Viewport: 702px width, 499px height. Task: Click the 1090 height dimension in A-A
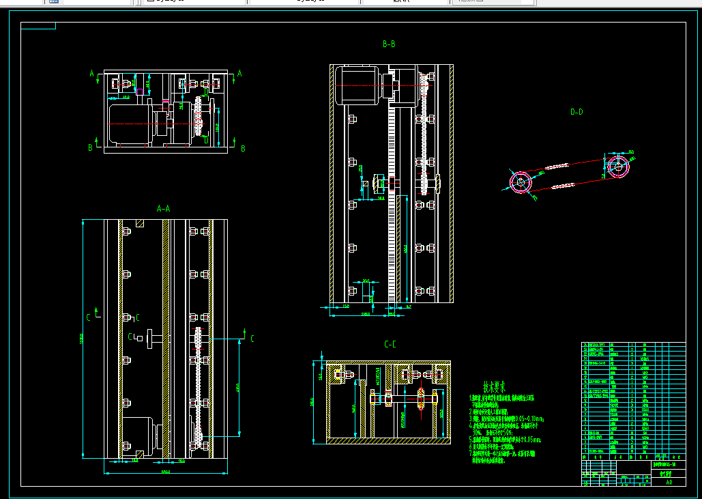pyautogui.click(x=81, y=339)
